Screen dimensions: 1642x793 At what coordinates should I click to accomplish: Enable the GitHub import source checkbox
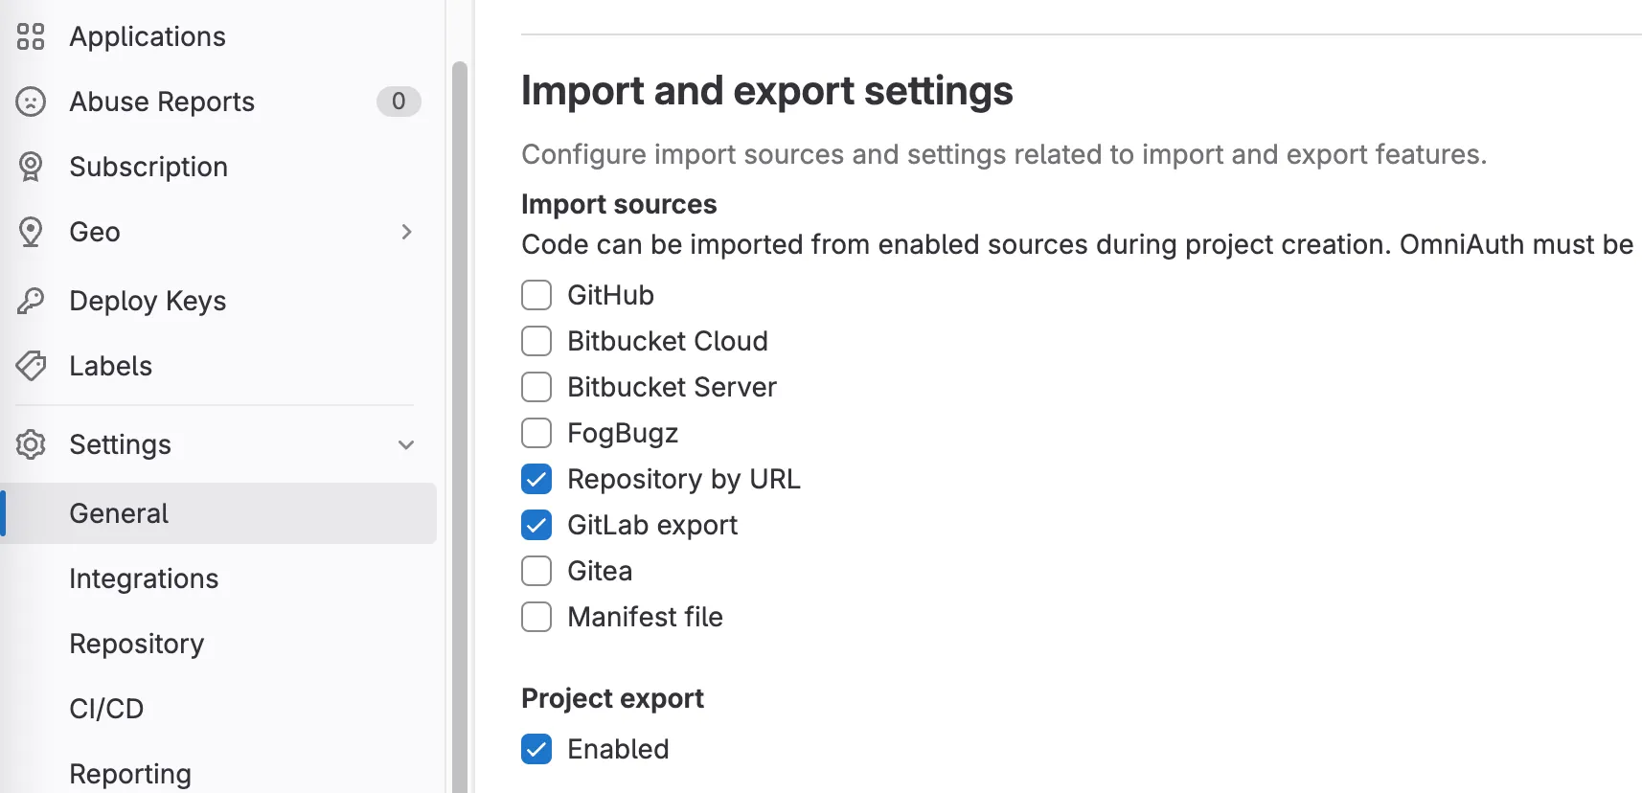[536, 295]
